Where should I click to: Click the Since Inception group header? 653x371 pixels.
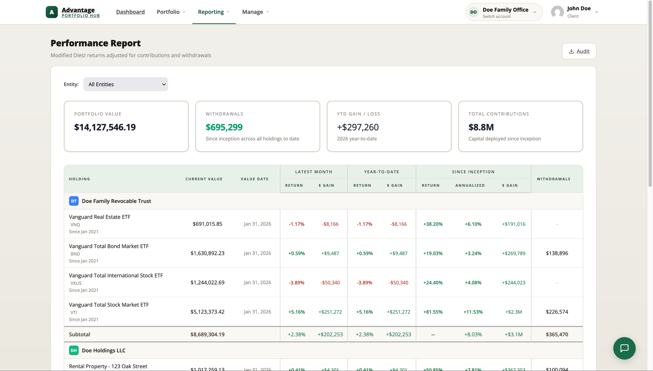coord(473,172)
